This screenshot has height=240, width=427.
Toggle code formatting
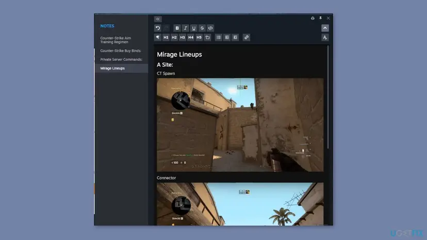[210, 28]
